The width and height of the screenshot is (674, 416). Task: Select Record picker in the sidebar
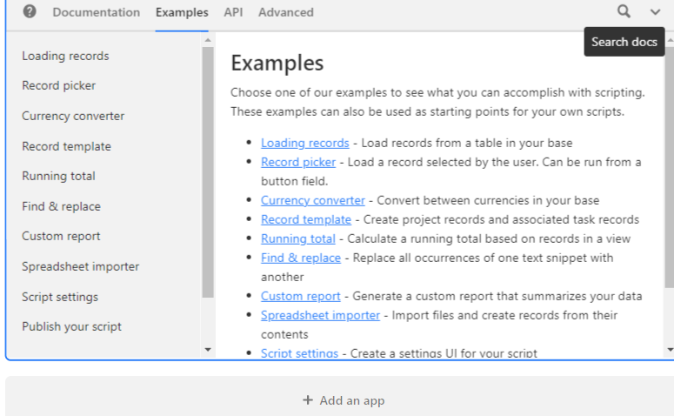pyautogui.click(x=59, y=85)
